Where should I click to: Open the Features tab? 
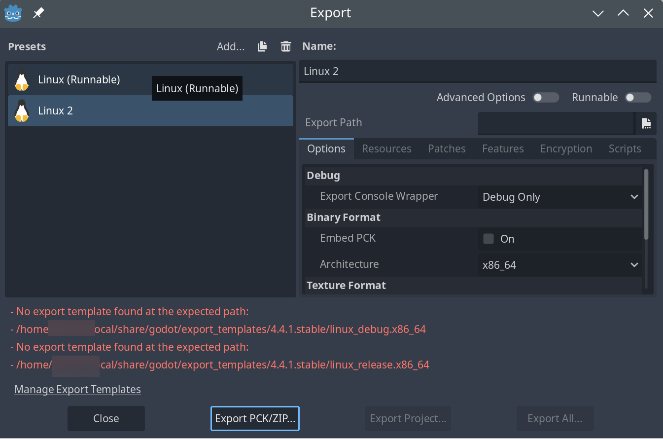(x=503, y=149)
